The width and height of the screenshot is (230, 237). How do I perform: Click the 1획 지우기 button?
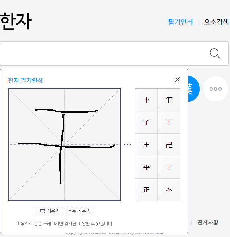click(49, 211)
